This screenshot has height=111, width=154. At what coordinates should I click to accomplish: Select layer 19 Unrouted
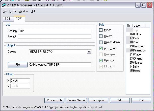138,46
